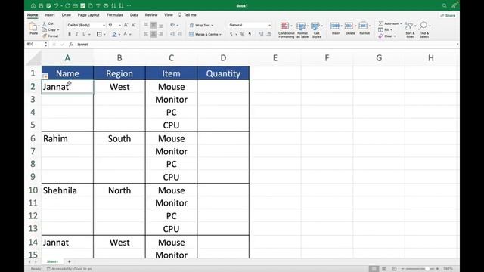
Task: Click the currency dollar format icon
Action: point(231,34)
